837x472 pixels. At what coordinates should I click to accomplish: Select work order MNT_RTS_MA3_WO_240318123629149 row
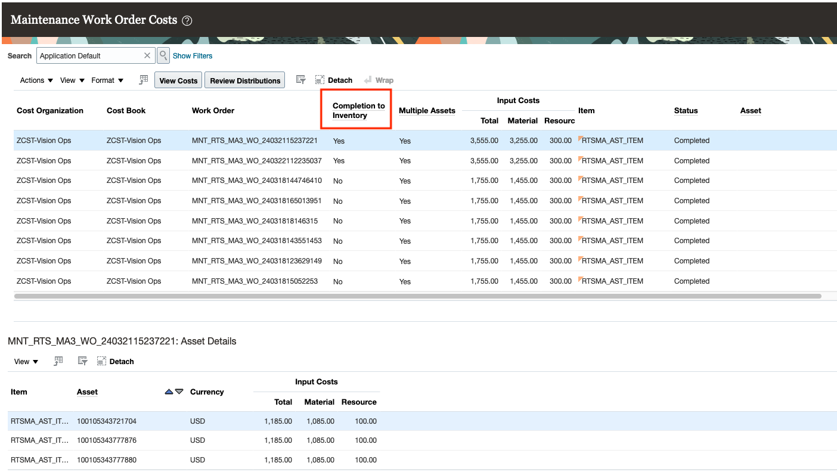point(425,261)
